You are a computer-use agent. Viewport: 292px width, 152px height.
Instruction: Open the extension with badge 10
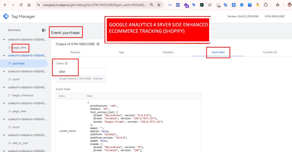pyautogui.click(x=186, y=5)
